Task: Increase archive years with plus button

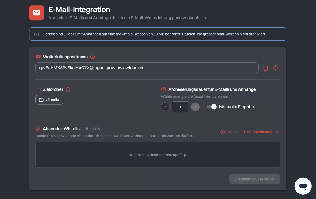Action: (195, 107)
